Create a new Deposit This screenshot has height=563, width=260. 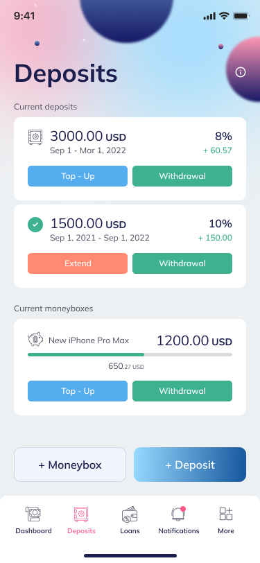[x=190, y=465]
